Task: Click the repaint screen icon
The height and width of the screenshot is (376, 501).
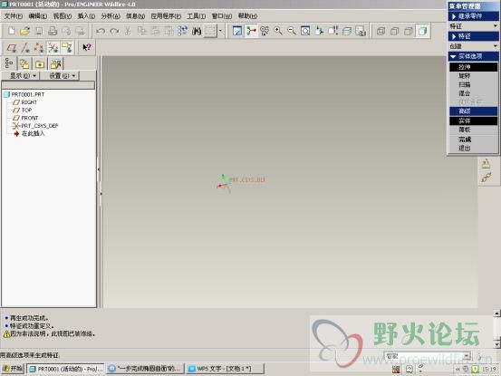Action: (x=237, y=31)
